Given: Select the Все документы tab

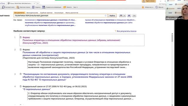Looking at the screenshot, I should 19,13.
